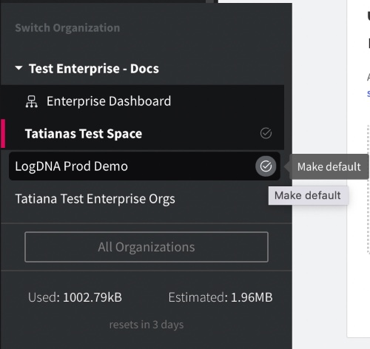Click the default checkmark icon beside Tatianas Test Space
370x349 pixels.
[266, 133]
